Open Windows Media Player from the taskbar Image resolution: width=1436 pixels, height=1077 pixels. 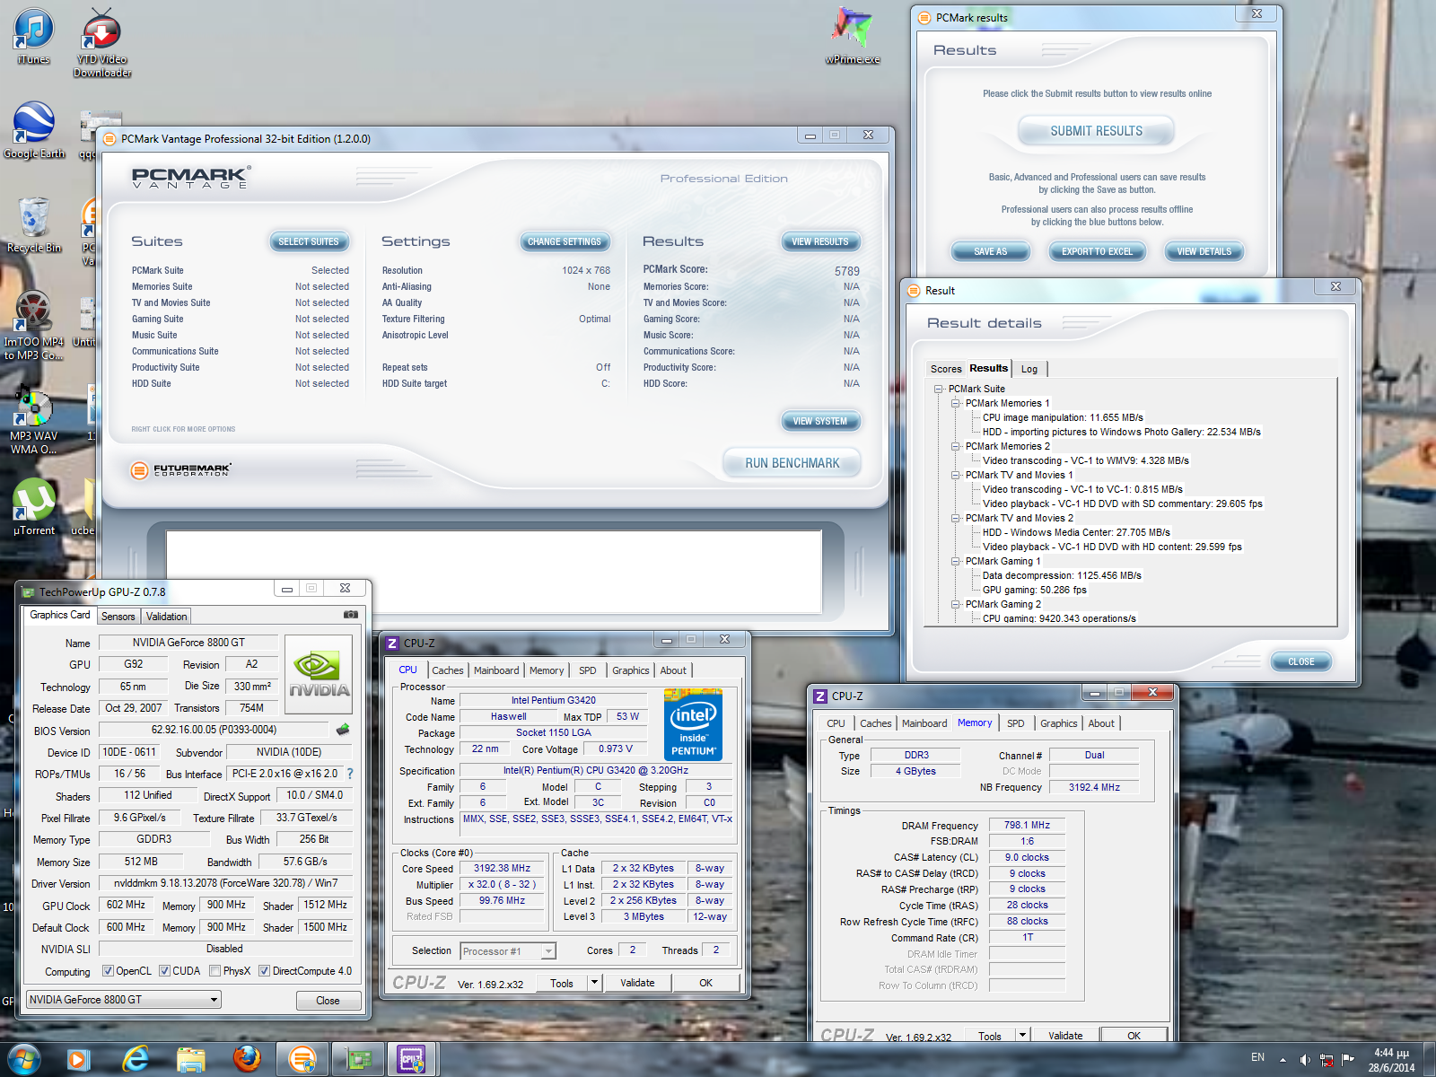[79, 1060]
